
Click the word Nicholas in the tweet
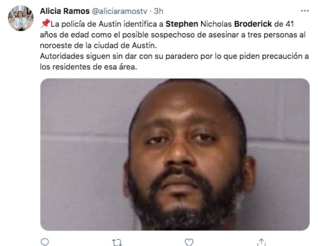pyautogui.click(x=216, y=24)
